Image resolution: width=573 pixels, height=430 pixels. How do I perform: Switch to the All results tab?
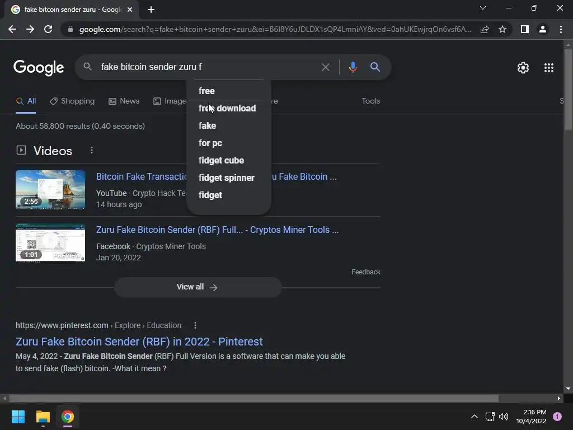tap(26, 101)
